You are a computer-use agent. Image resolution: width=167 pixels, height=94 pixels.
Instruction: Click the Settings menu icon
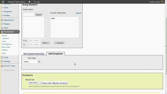pyautogui.click(x=2, y=62)
